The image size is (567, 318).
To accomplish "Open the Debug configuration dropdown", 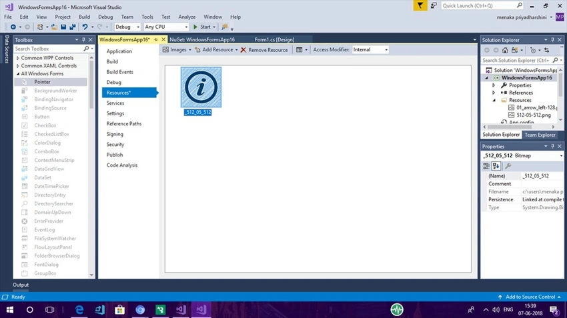I will (x=127, y=27).
